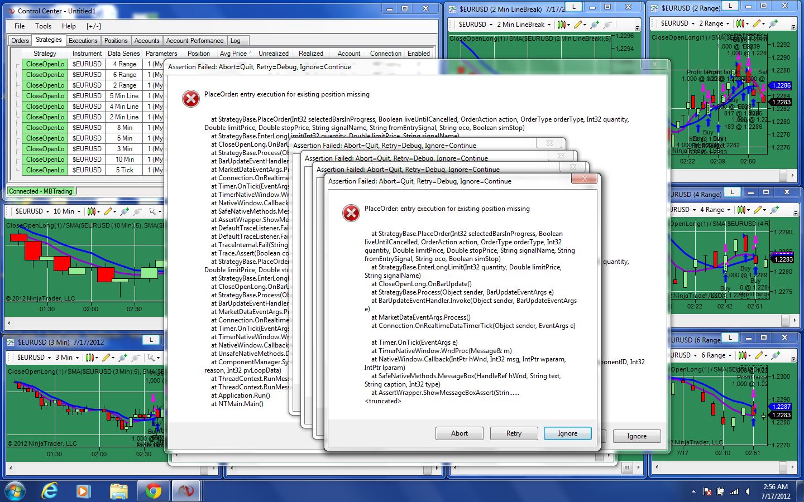Zoom in on the 6 Range chart
The image size is (804, 502).
point(775,355)
